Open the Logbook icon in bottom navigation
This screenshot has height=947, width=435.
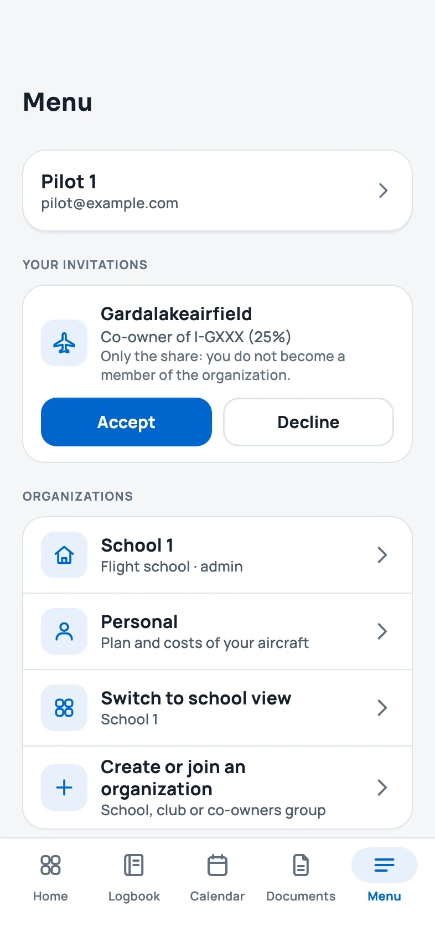click(x=134, y=865)
